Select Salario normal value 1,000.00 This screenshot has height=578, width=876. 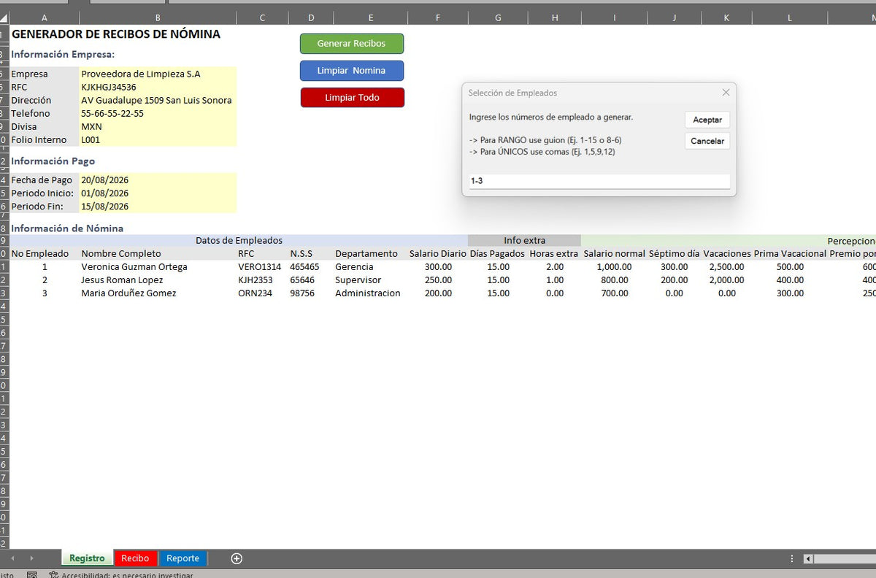(x=614, y=266)
